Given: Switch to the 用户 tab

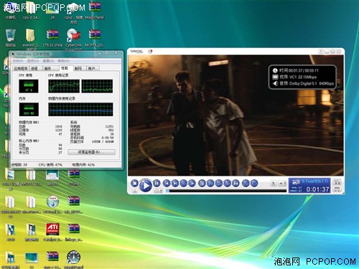Looking at the screenshot, I should tap(92, 69).
